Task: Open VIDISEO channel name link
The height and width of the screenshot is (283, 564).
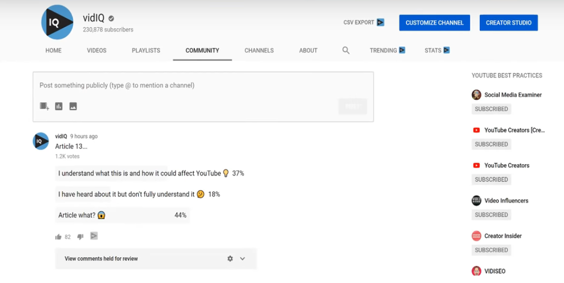Action: click(494, 271)
